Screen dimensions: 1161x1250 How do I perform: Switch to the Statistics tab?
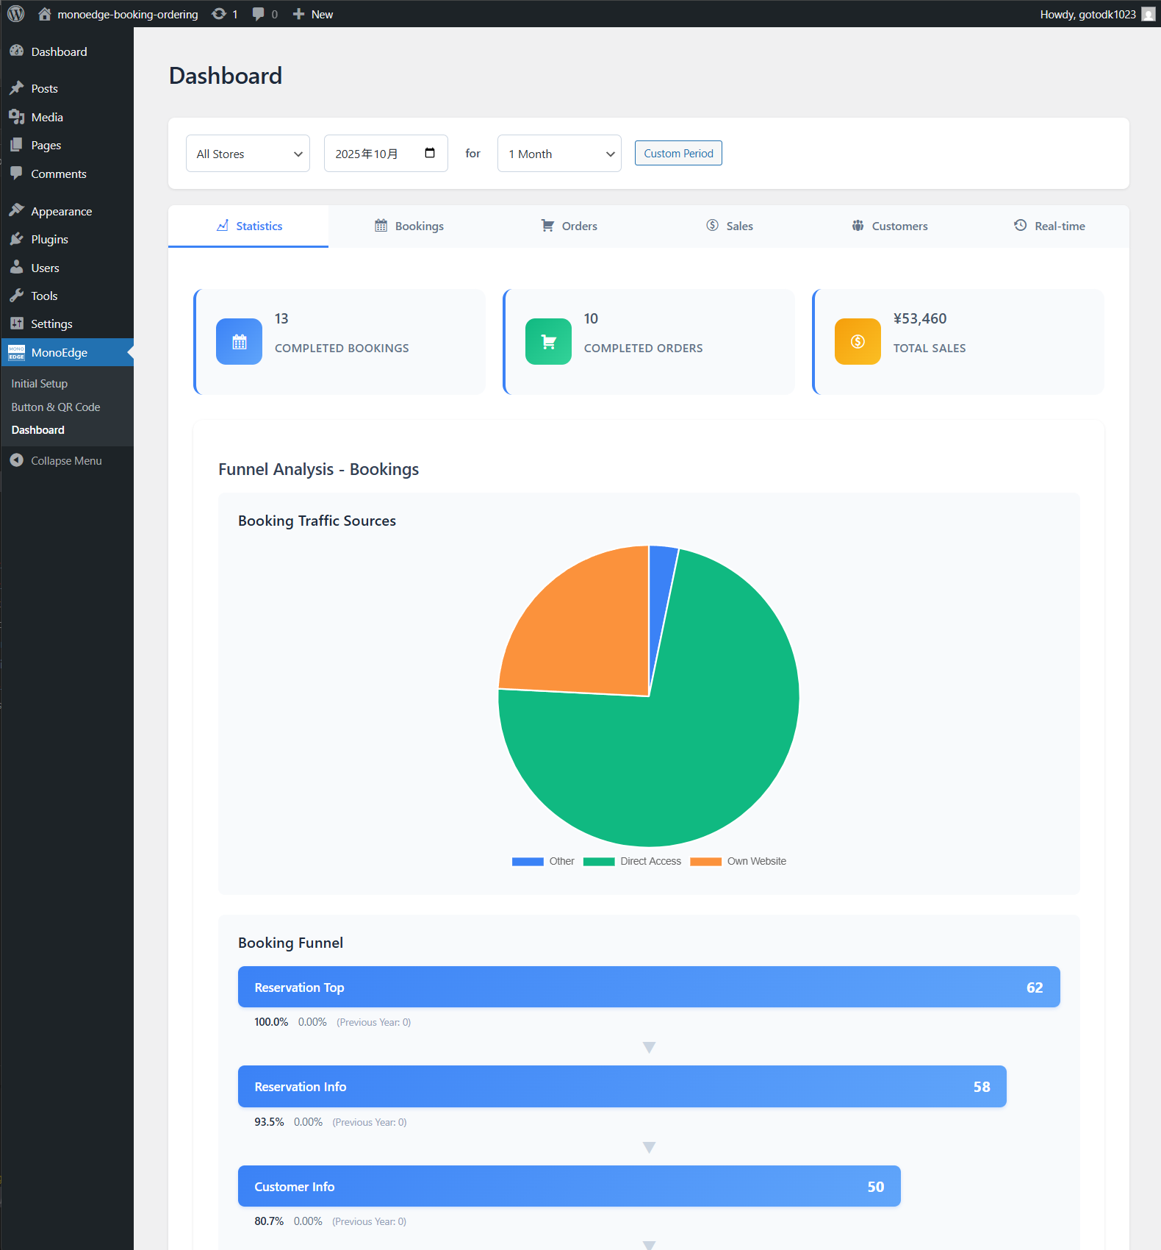point(248,226)
